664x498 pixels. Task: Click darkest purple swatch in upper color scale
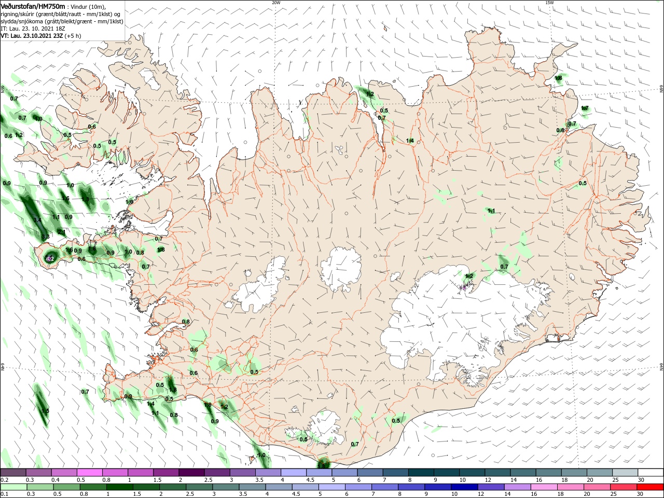point(191,473)
